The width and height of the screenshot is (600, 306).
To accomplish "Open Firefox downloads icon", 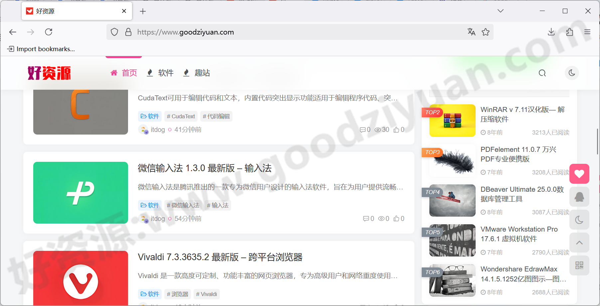I will (551, 32).
